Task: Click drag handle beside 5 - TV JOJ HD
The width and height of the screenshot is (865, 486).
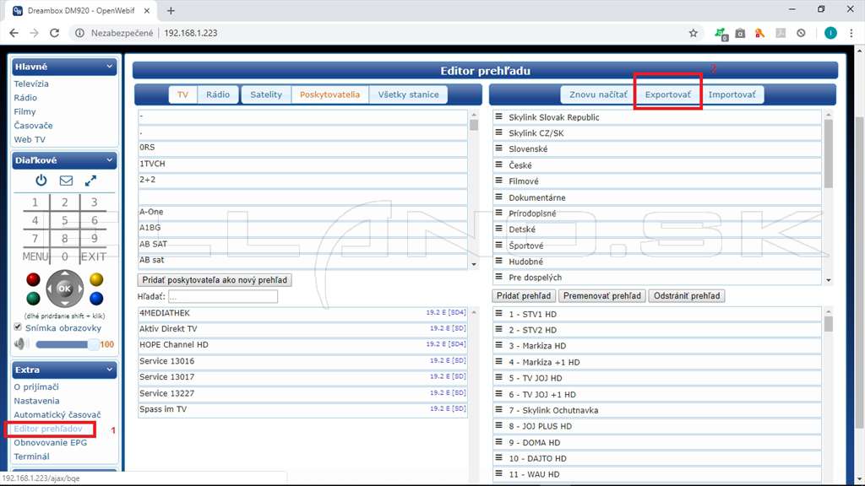Action: pyautogui.click(x=498, y=377)
